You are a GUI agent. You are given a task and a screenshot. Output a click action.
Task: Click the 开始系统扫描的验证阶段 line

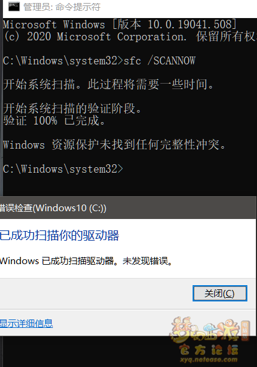[72, 109]
